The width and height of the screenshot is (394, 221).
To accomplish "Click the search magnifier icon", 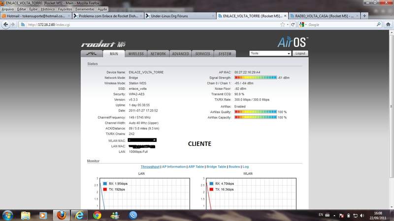I will 379,25.
